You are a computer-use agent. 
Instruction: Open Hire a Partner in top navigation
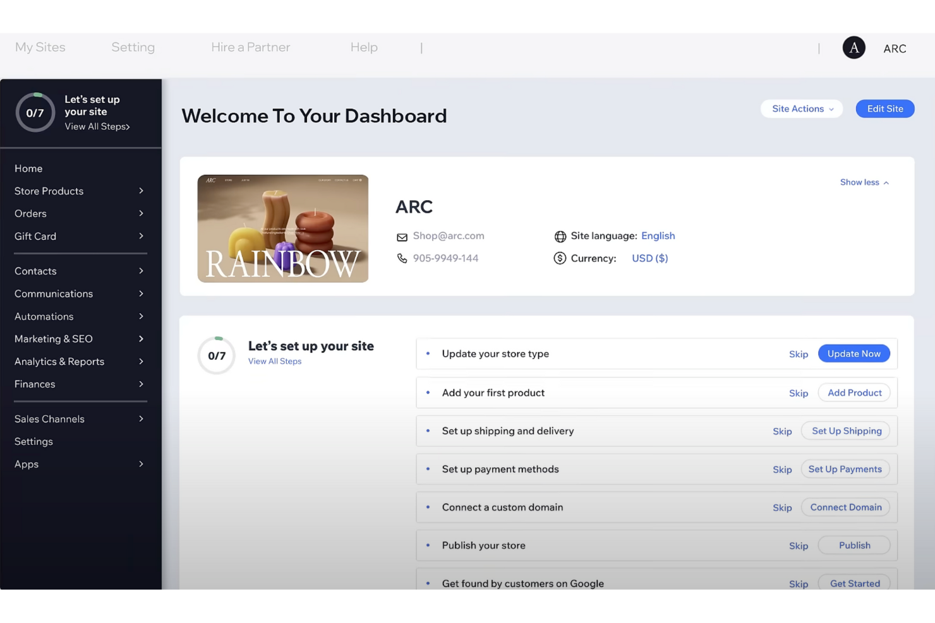tap(250, 47)
